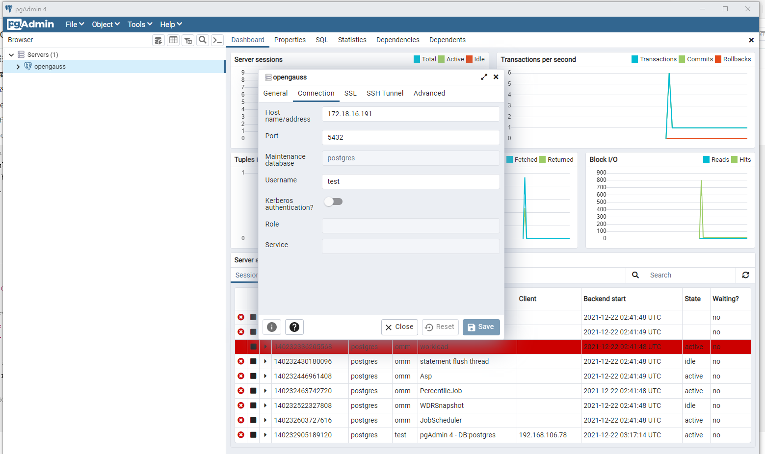The image size is (765, 454).
Task: Click the info button in dialog footer
Action: point(272,327)
